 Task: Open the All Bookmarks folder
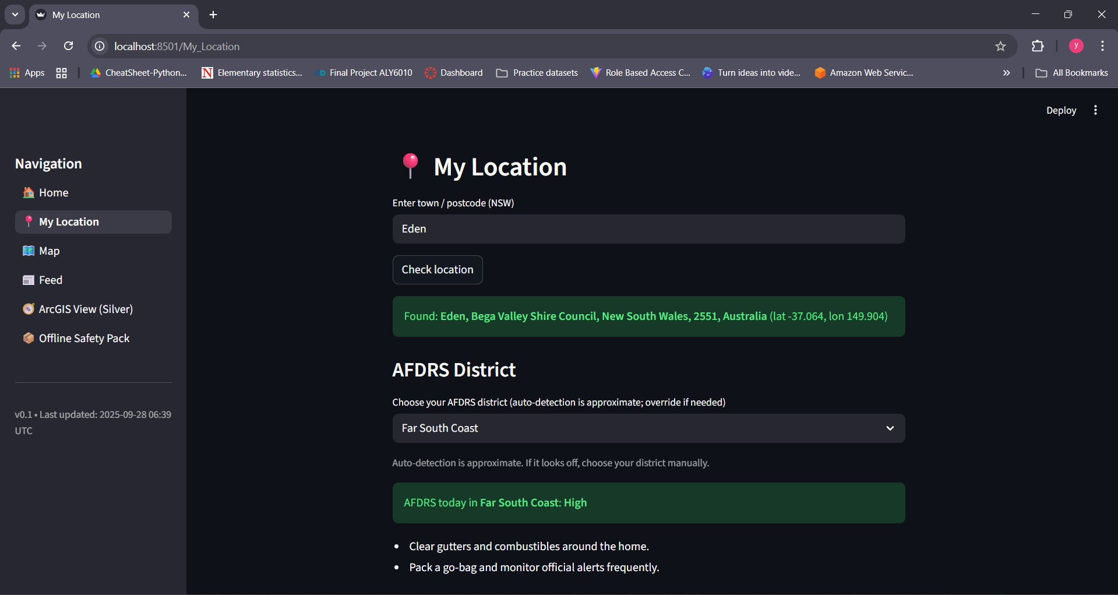click(1071, 73)
